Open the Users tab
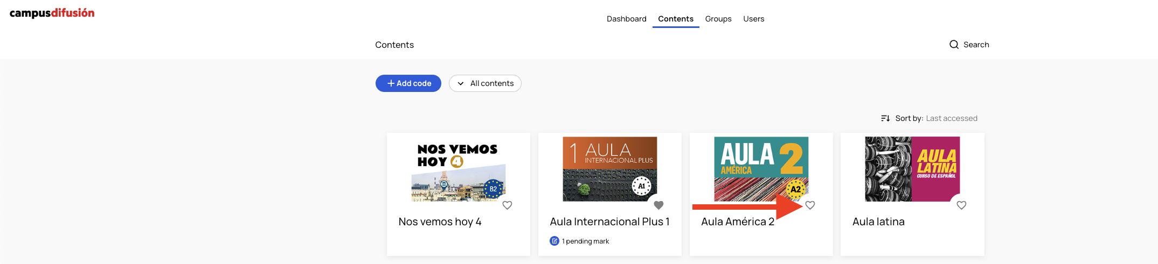This screenshot has height=264, width=1158. (753, 19)
